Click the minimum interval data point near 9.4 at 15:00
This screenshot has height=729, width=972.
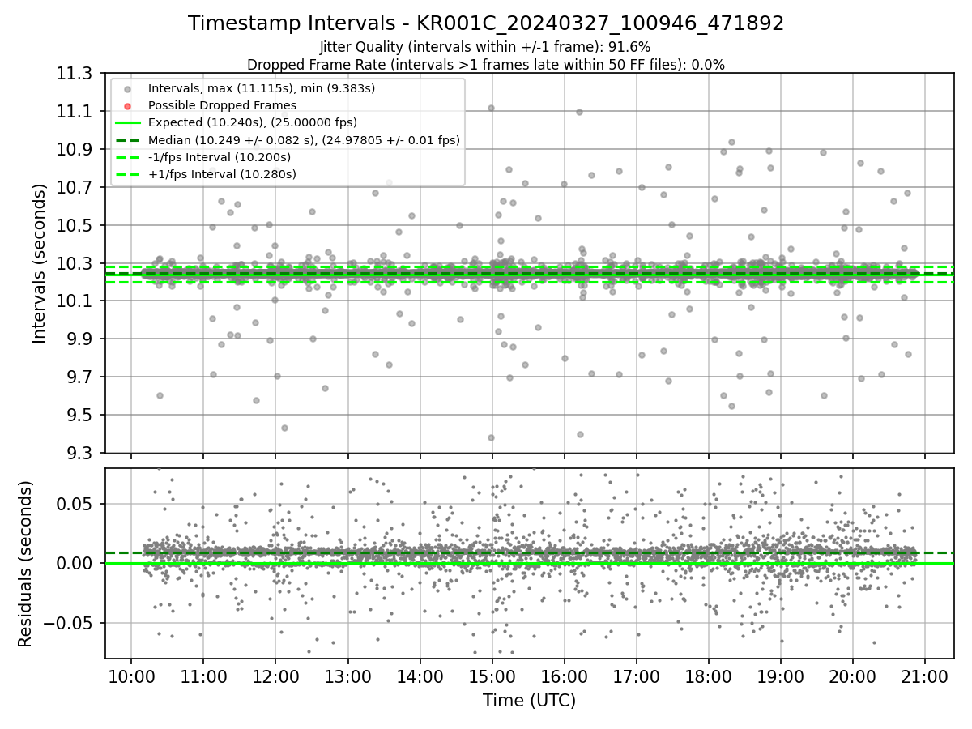click(491, 437)
